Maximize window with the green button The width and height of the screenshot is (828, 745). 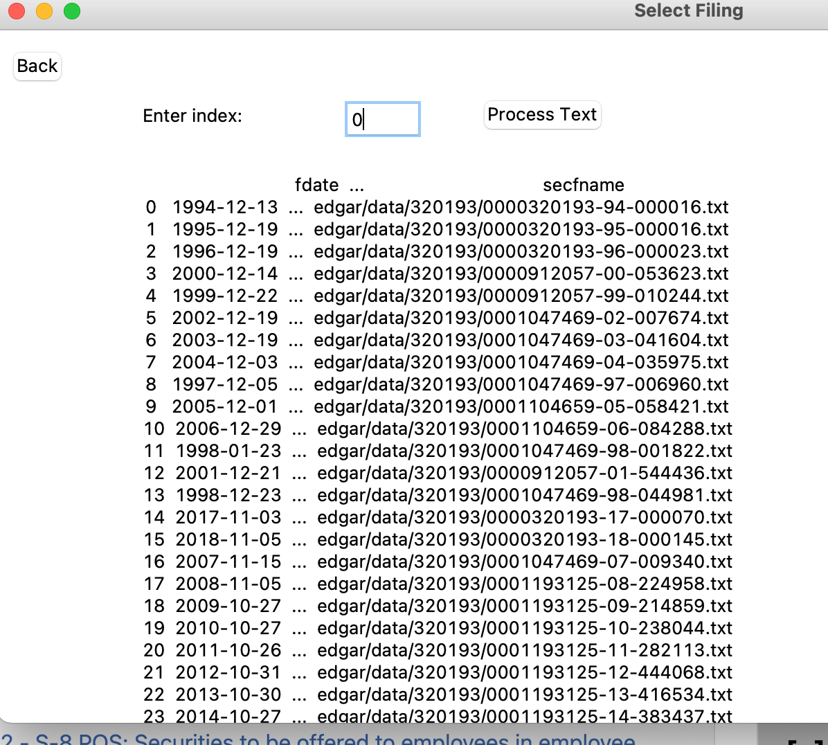pos(72,11)
